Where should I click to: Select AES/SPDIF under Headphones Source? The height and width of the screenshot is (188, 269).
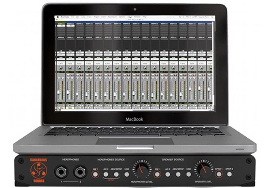(x=116, y=174)
